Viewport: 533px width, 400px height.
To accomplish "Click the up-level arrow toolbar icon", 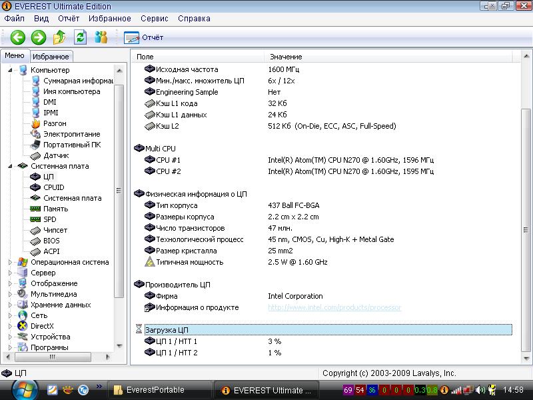I will [59, 37].
